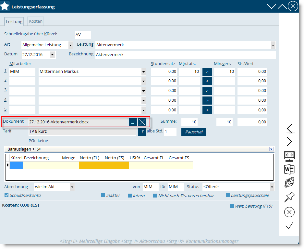Viewport: 304px width, 249px height.
Task: Check Leistungspauschale option
Action: point(228,195)
